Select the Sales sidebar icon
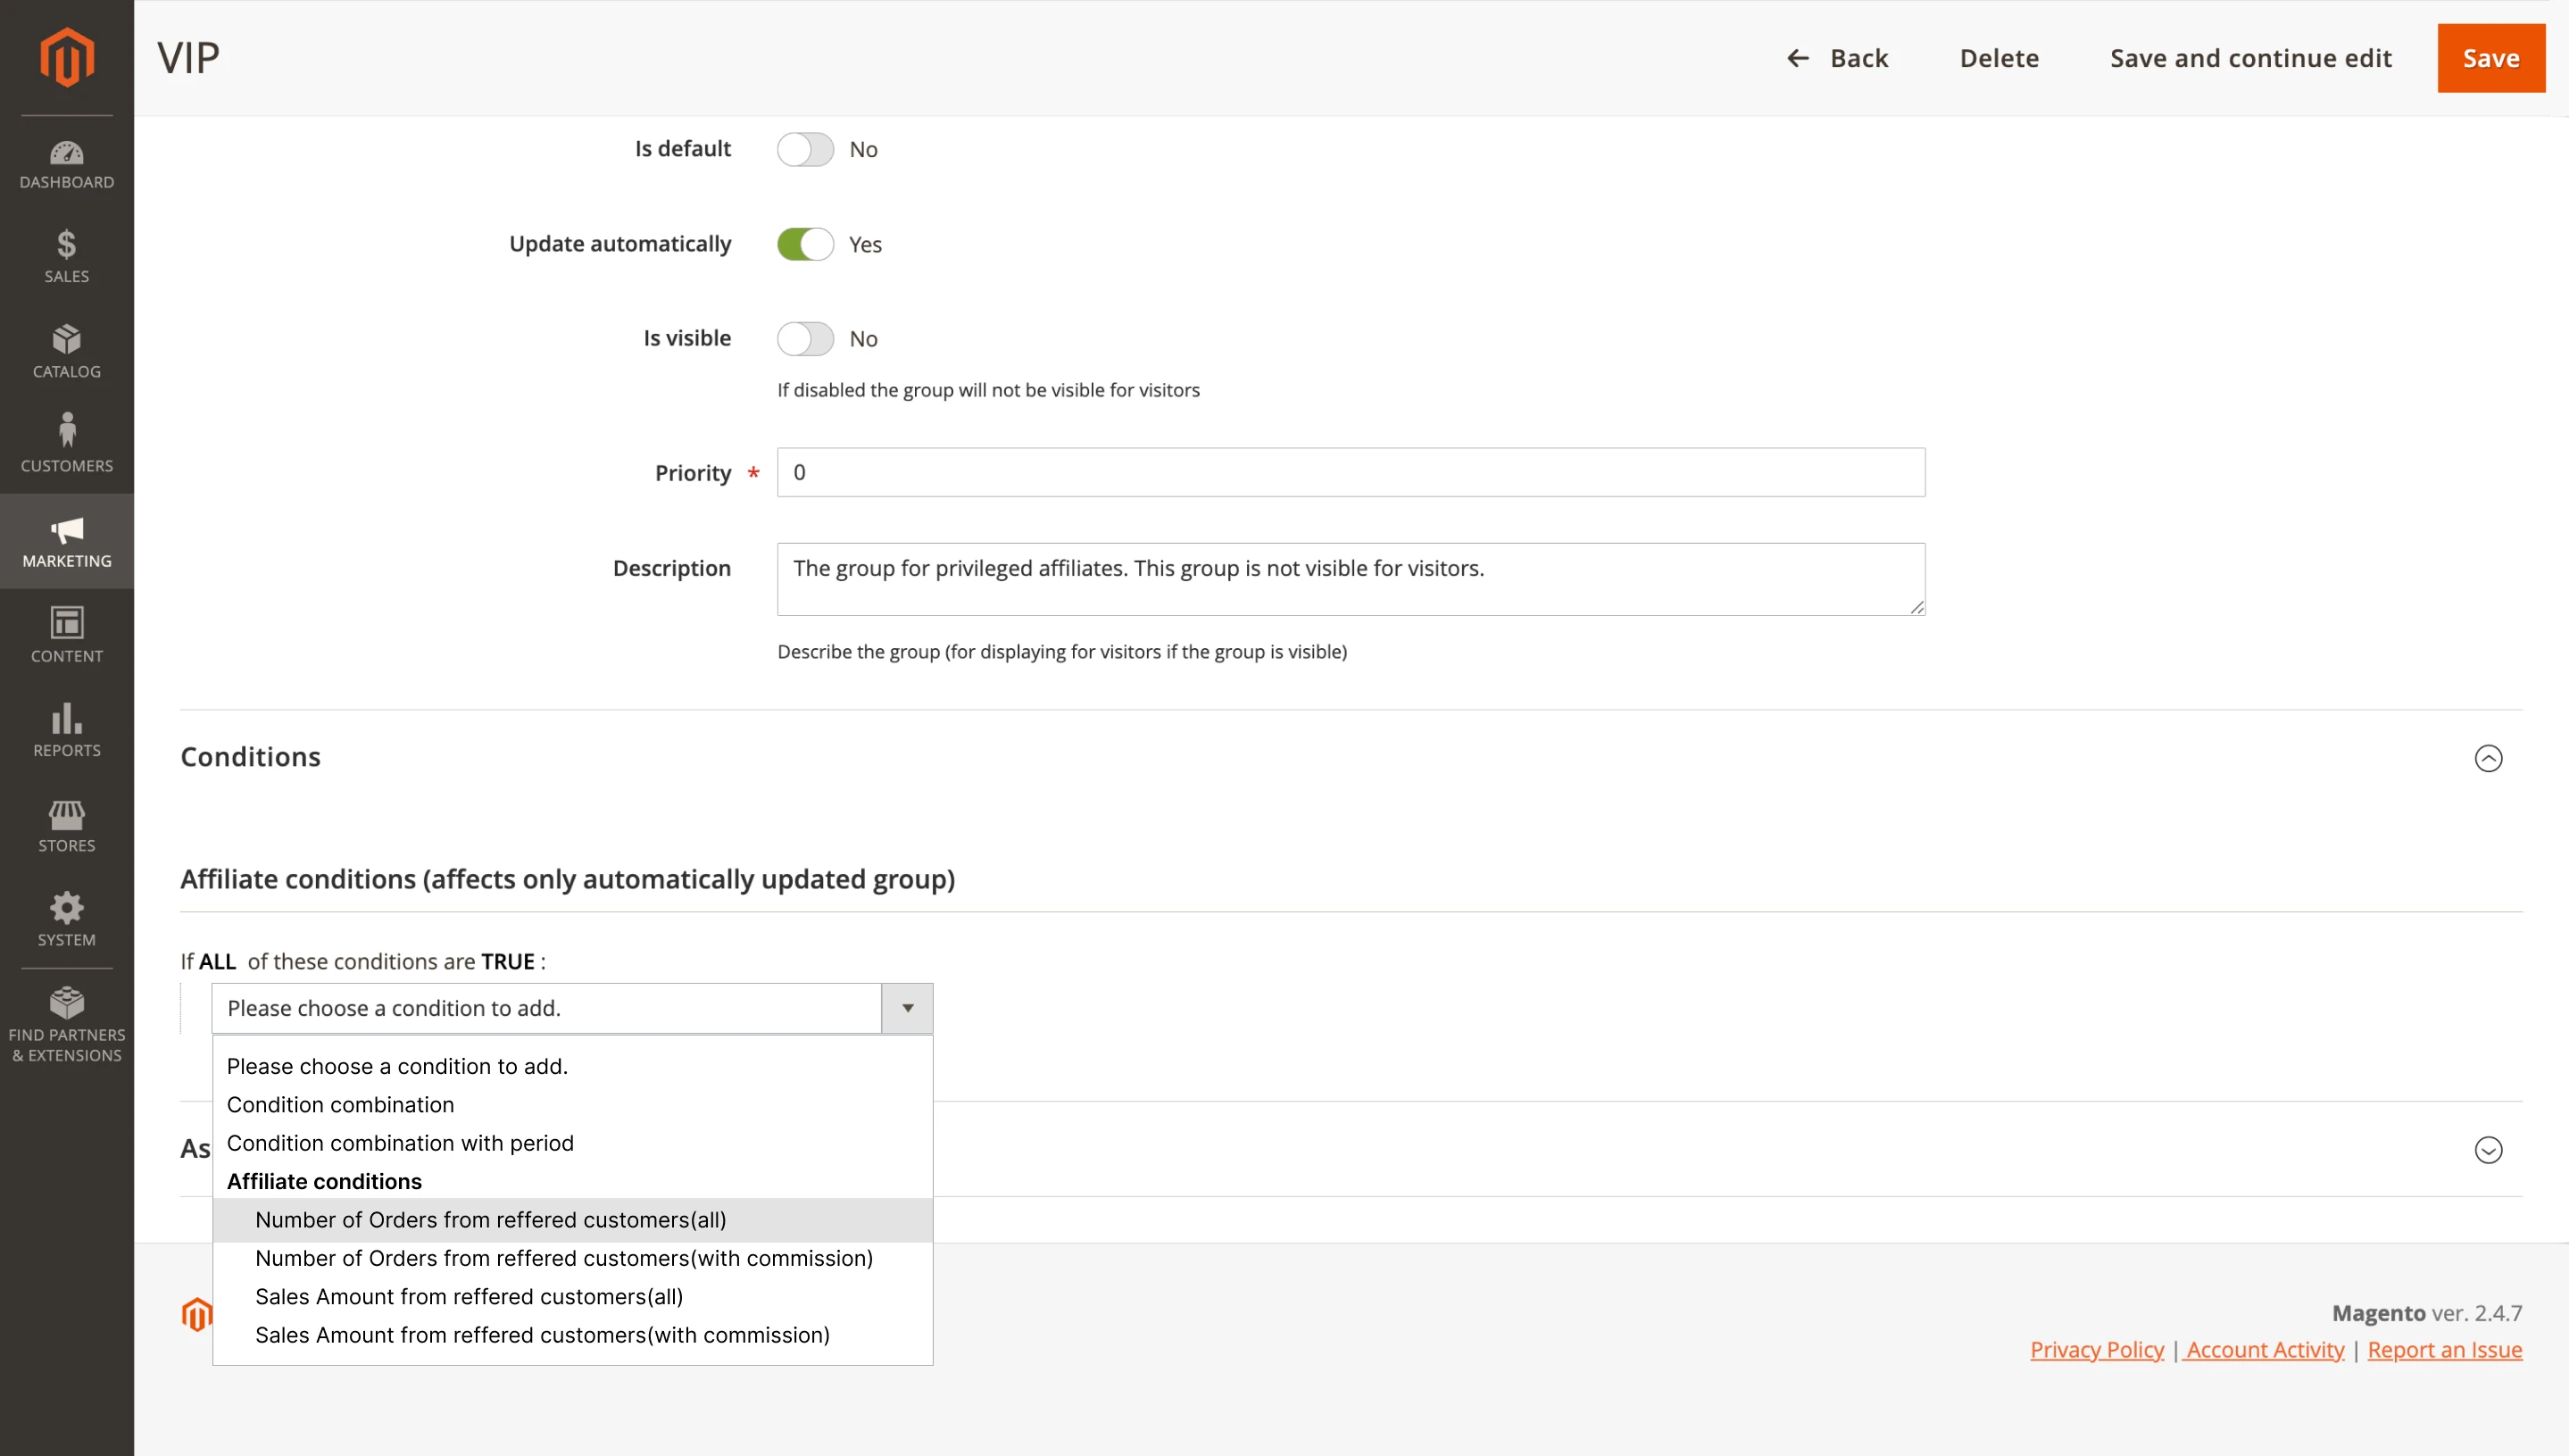This screenshot has width=2569, height=1456. point(66,257)
